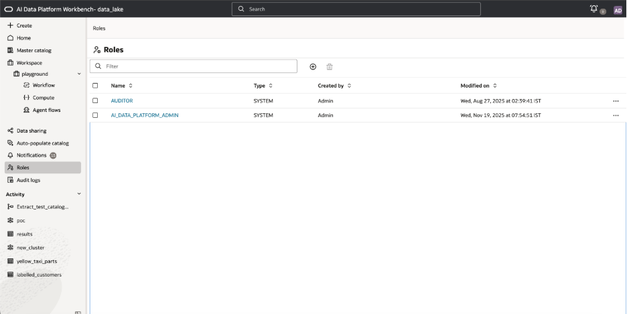Screen dimensions: 627x314
Task: Open actions menu for AI_DATA_PLATFORM_ADMIN row
Action: tap(616, 115)
